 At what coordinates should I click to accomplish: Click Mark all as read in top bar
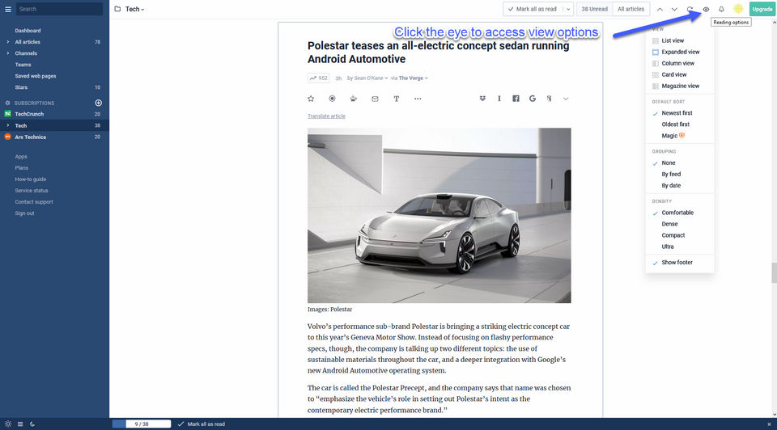pos(533,9)
